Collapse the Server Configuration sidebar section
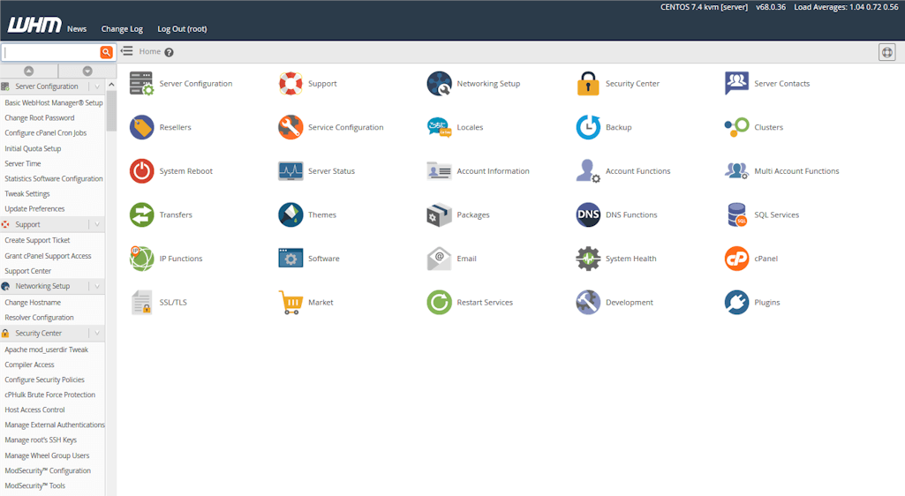Image resolution: width=905 pixels, height=496 pixels. [x=97, y=86]
